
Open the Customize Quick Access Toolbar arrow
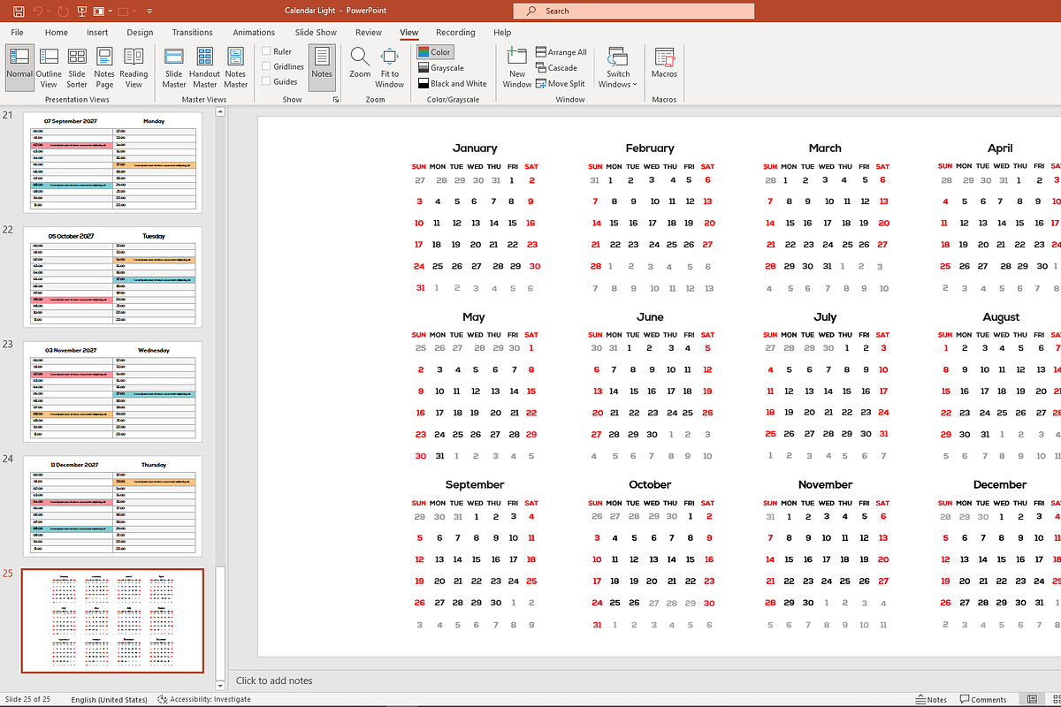[149, 11]
